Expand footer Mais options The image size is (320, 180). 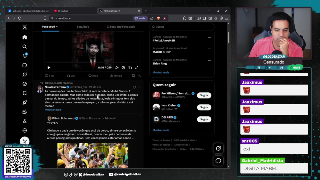click(x=183, y=149)
